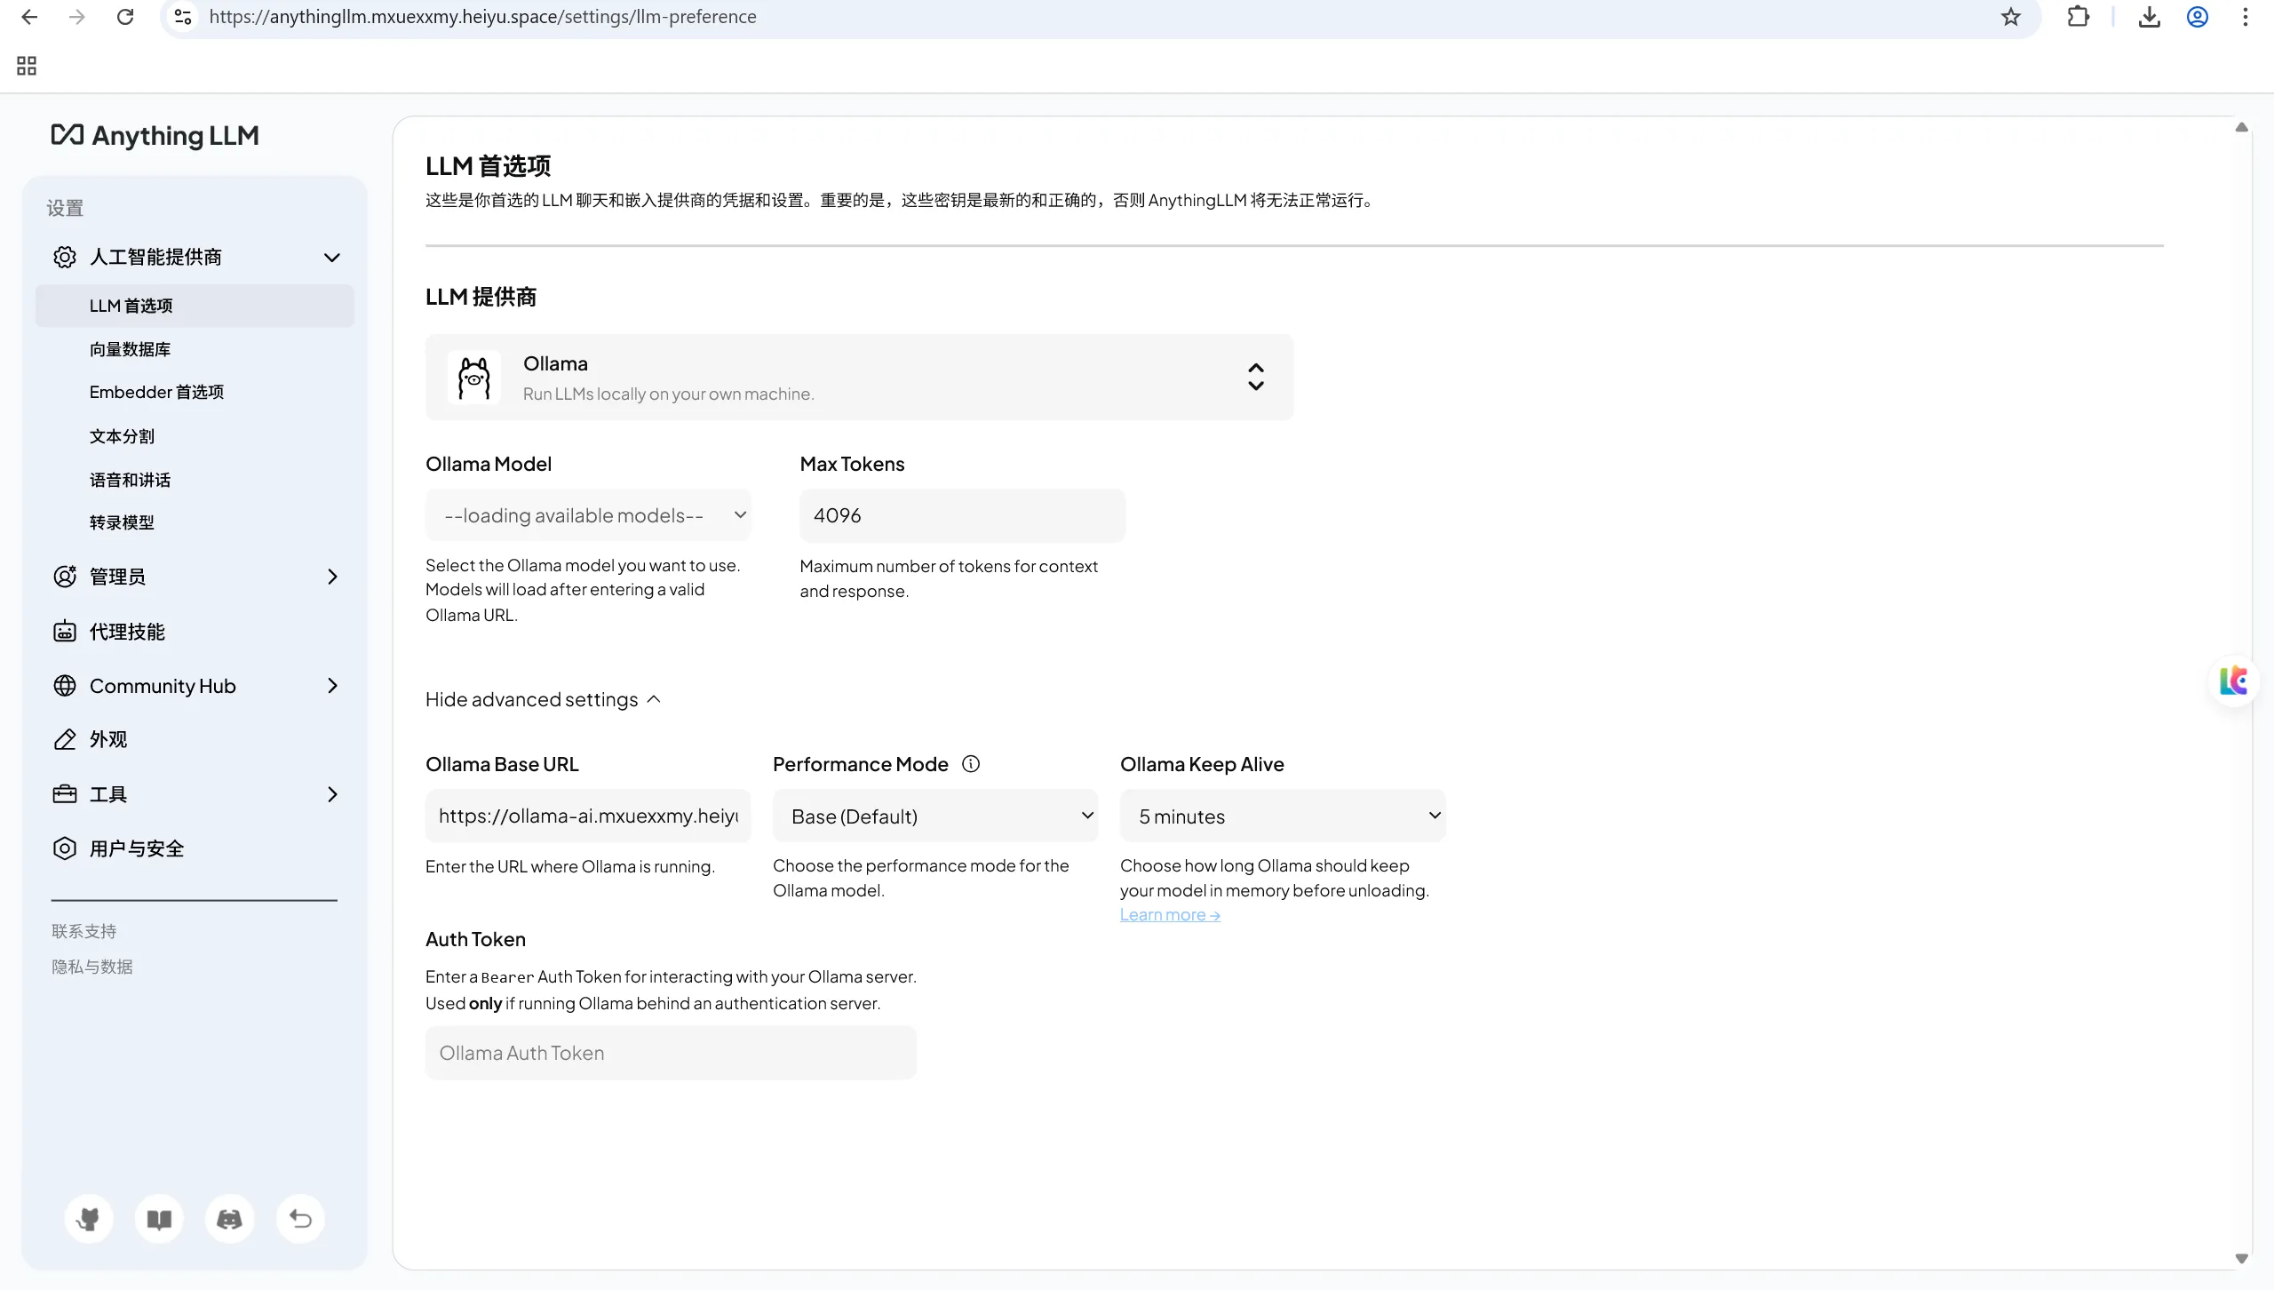Viewport: 2274px width, 1290px height.
Task: Bookmark this page with the star icon
Action: tap(2011, 17)
